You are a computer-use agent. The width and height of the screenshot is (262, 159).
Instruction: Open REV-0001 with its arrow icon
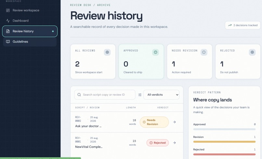[175, 143]
